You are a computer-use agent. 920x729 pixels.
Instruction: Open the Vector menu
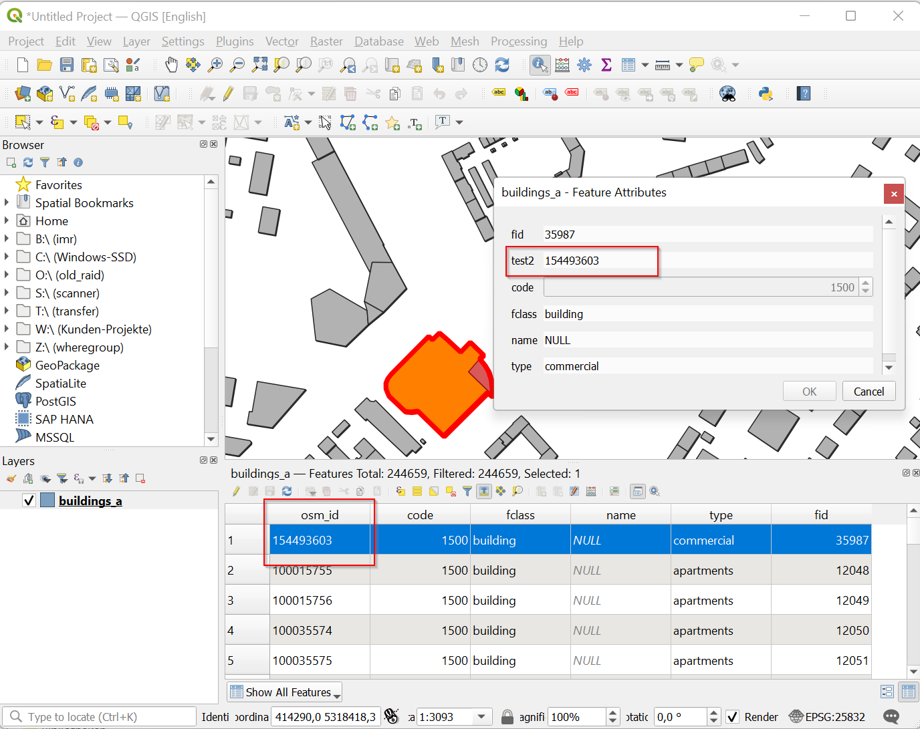[282, 41]
